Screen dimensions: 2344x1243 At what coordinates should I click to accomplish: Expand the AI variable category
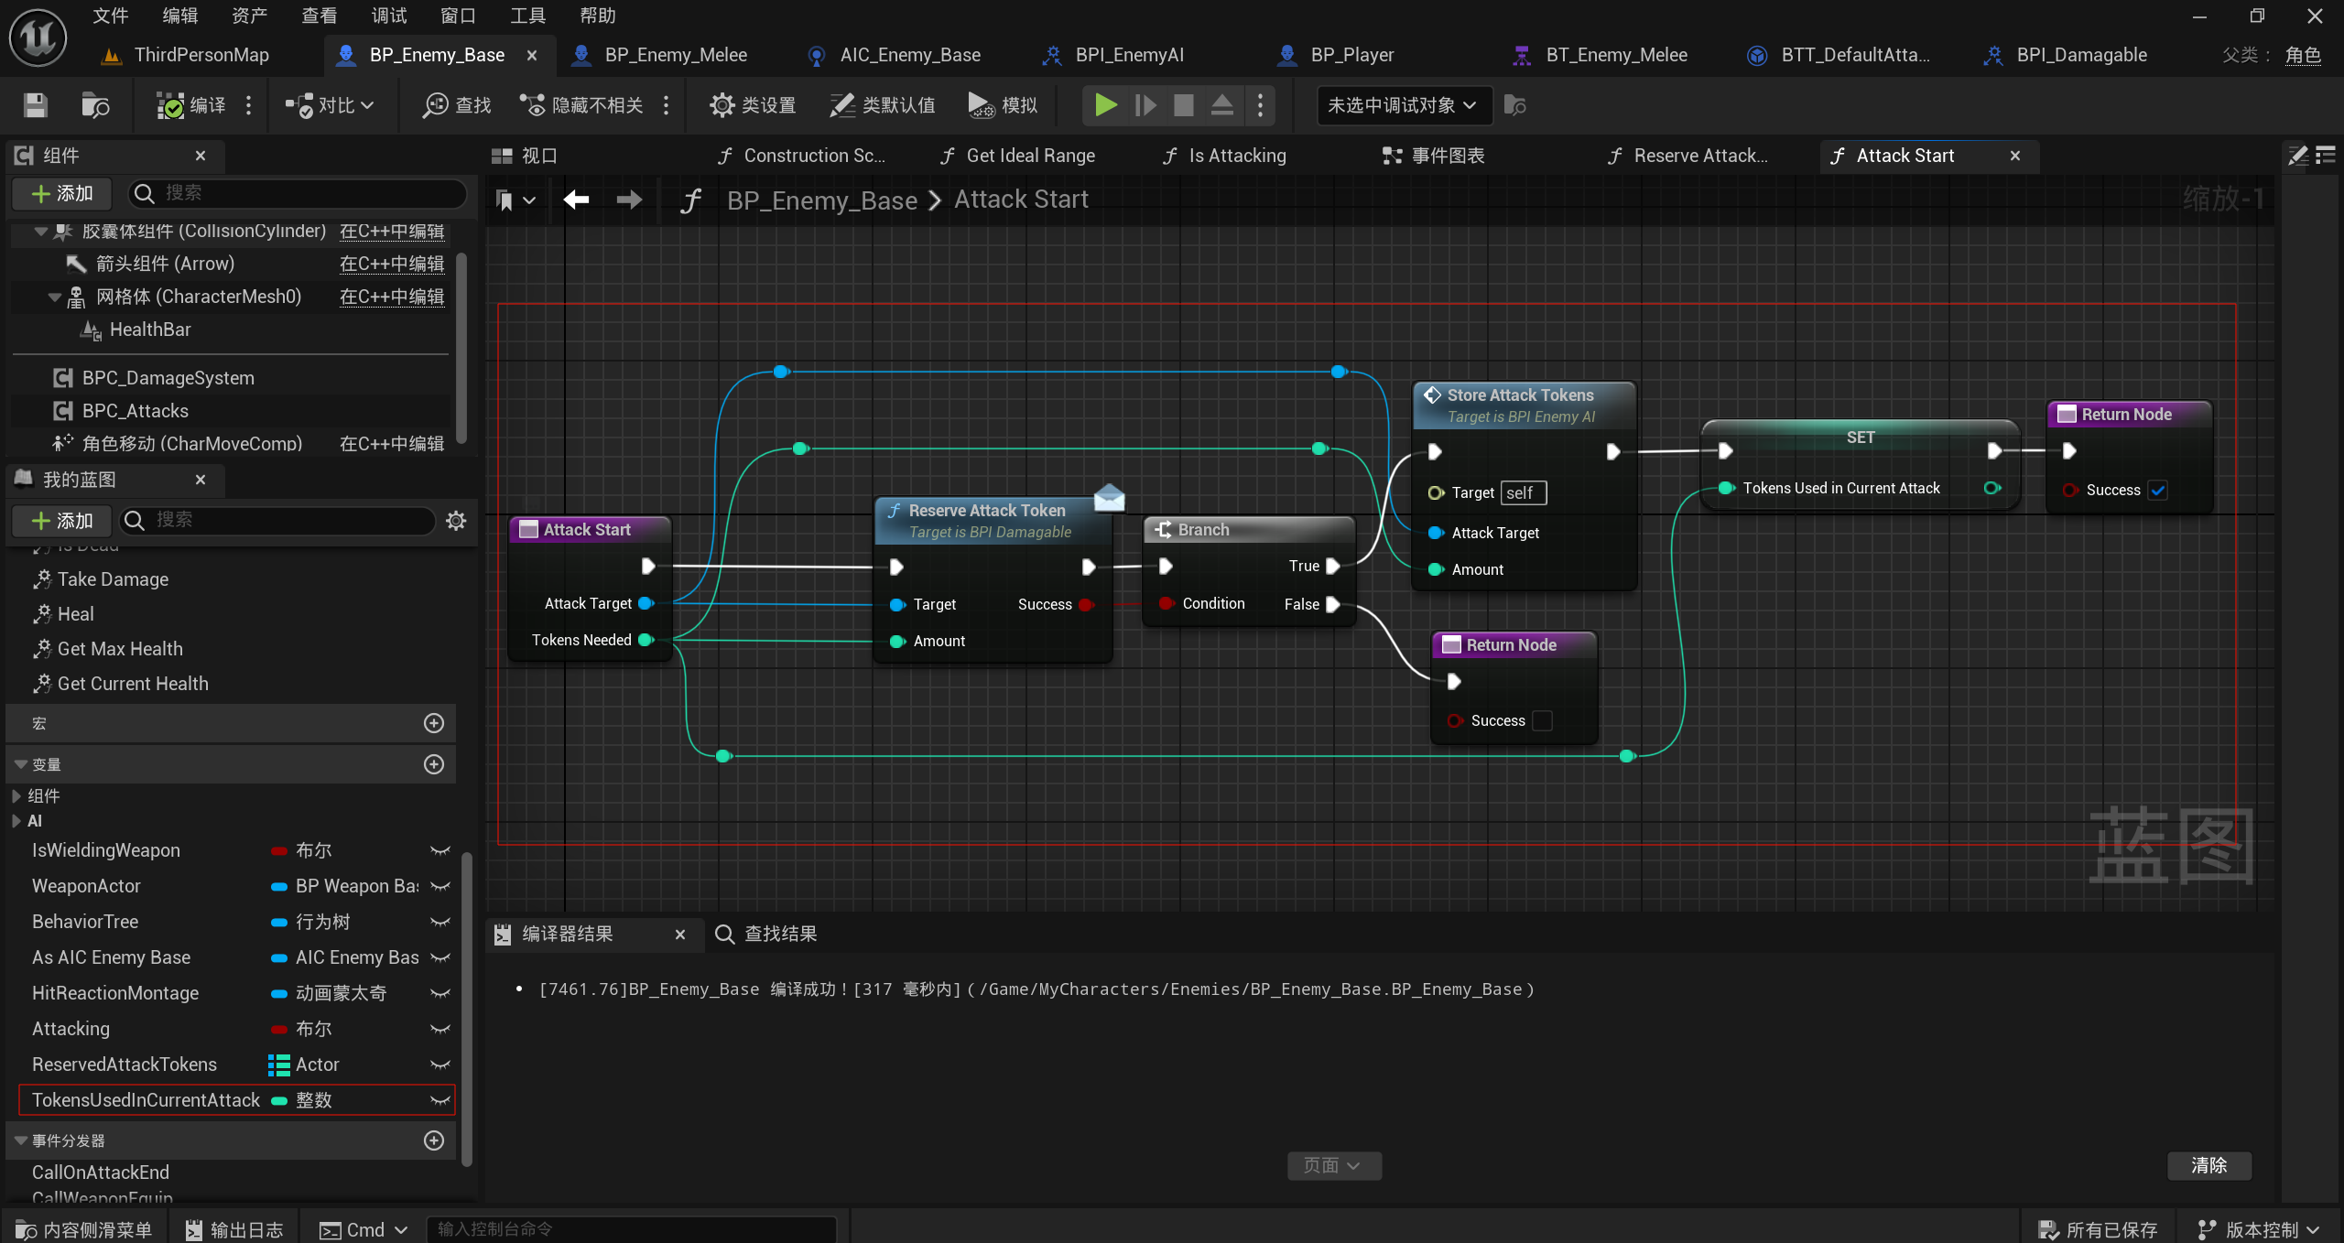coord(16,821)
